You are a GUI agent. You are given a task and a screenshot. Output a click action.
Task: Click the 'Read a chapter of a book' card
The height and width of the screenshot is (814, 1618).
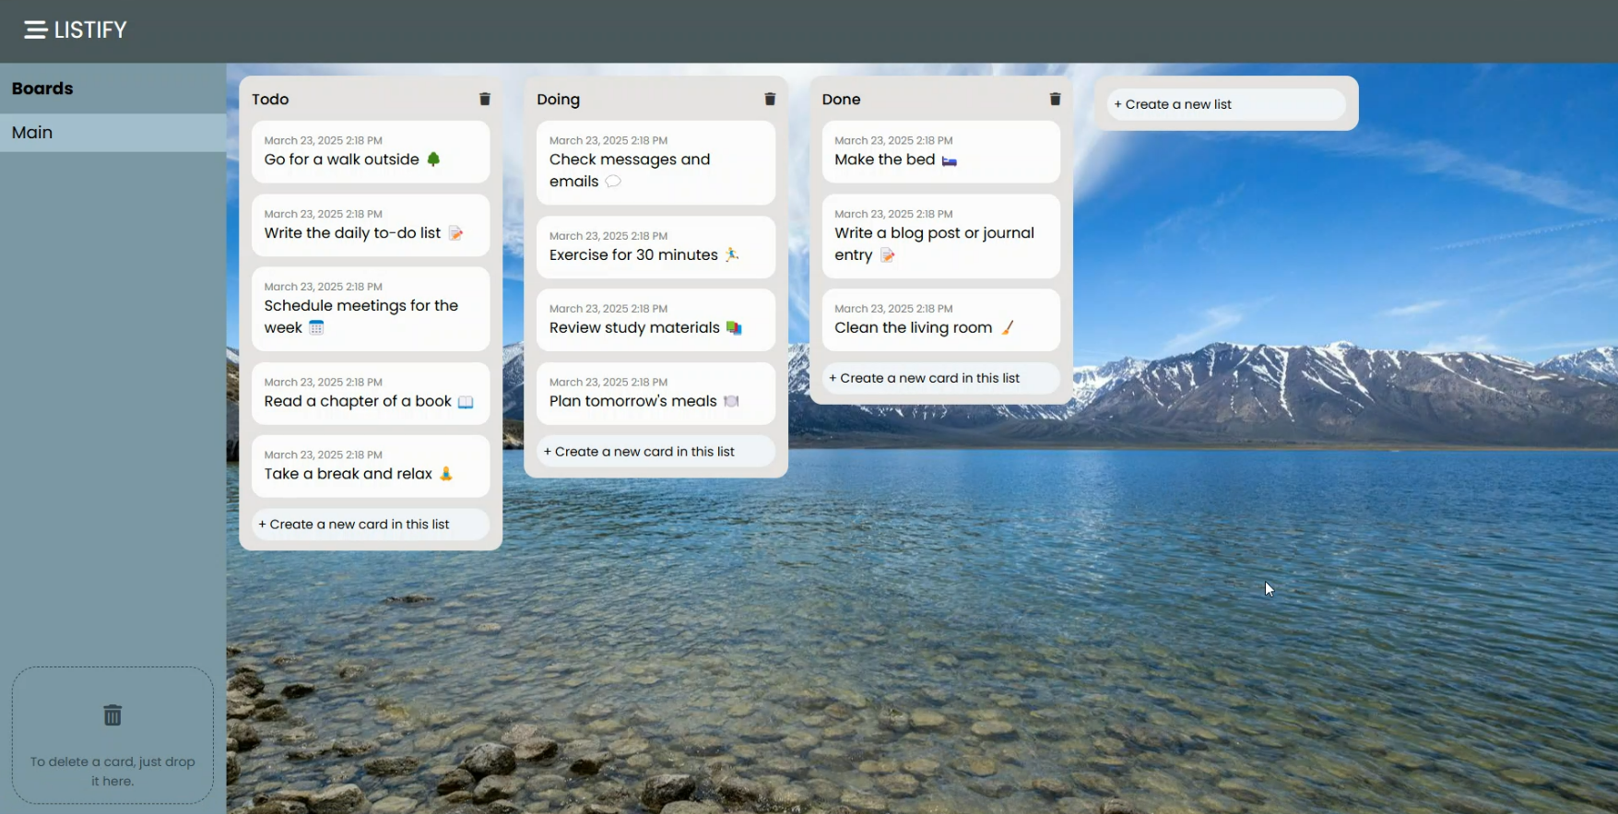[x=370, y=393]
